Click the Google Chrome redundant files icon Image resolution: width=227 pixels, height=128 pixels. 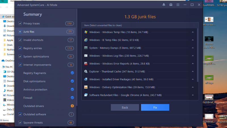click(x=86, y=95)
